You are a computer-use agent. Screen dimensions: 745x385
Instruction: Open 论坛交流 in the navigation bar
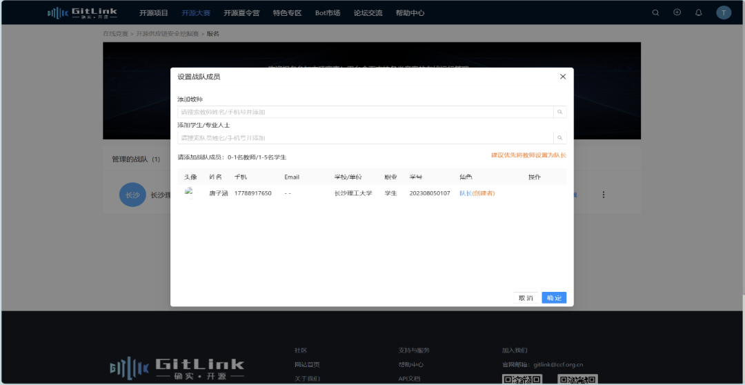coord(368,13)
